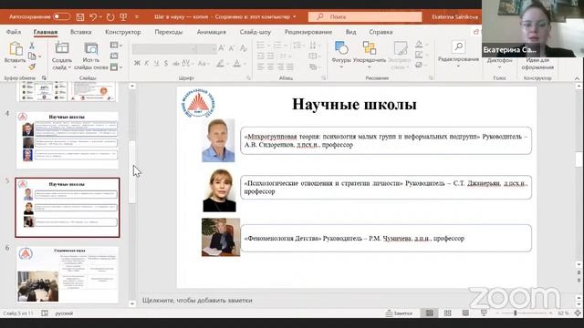Click the Shape Outline pencil icon
This screenshot has width=584, height=328.
point(419,55)
